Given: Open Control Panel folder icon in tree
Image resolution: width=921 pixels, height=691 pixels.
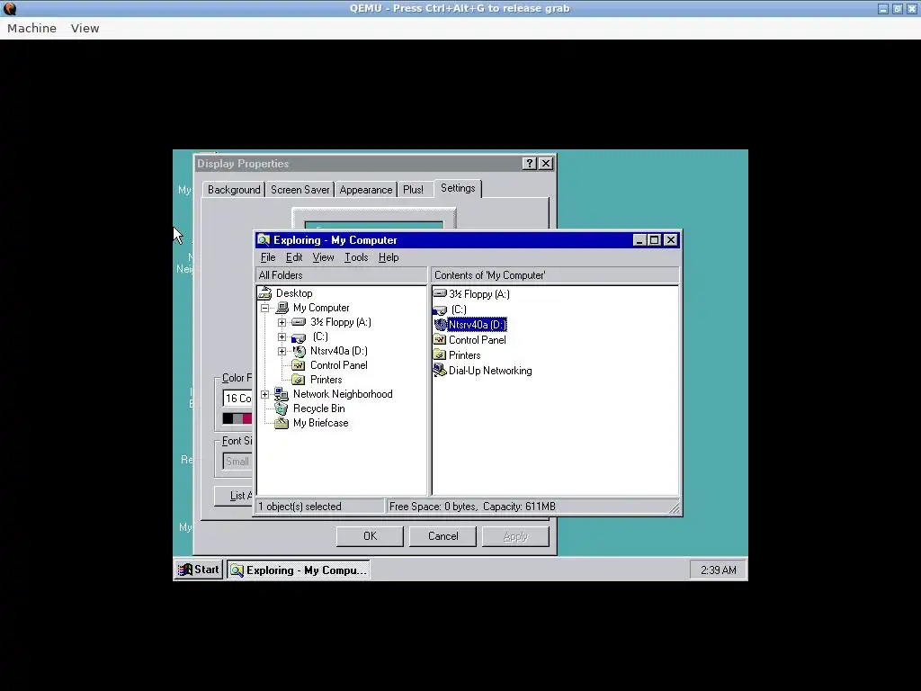Looking at the screenshot, I should pyautogui.click(x=299, y=365).
